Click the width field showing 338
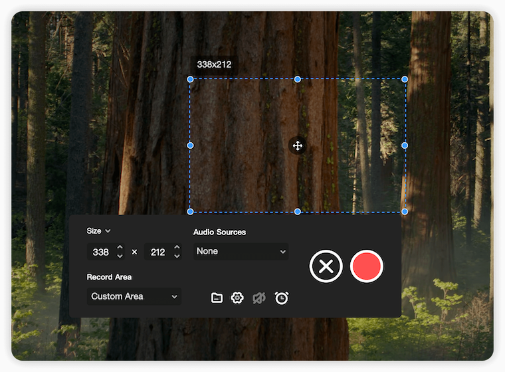This screenshot has height=372, width=505. click(x=101, y=252)
